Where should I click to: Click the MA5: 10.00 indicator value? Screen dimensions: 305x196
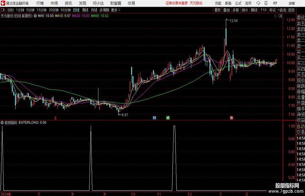pos(46,16)
